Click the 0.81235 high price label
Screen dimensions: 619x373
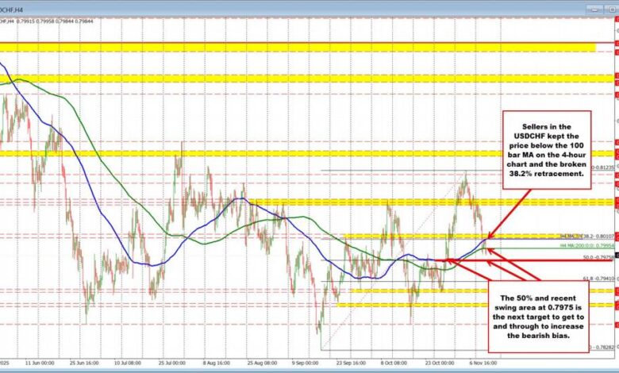[x=604, y=167]
